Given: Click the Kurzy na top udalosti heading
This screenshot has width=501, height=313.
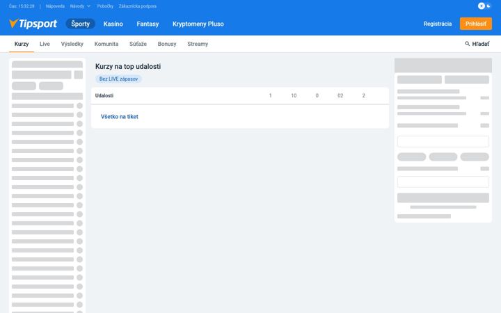Looking at the screenshot, I should coord(128,67).
